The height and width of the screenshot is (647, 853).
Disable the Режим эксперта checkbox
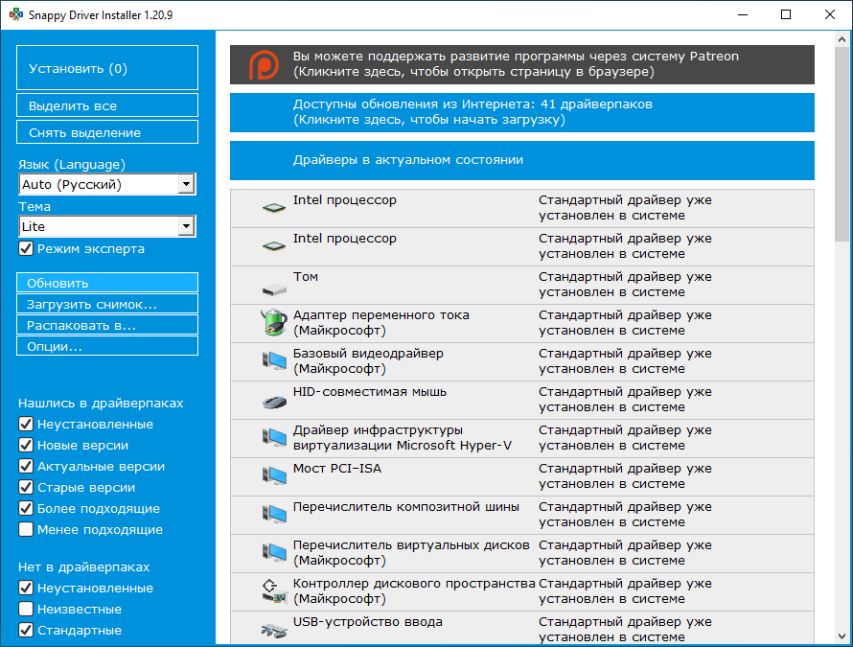pos(26,248)
